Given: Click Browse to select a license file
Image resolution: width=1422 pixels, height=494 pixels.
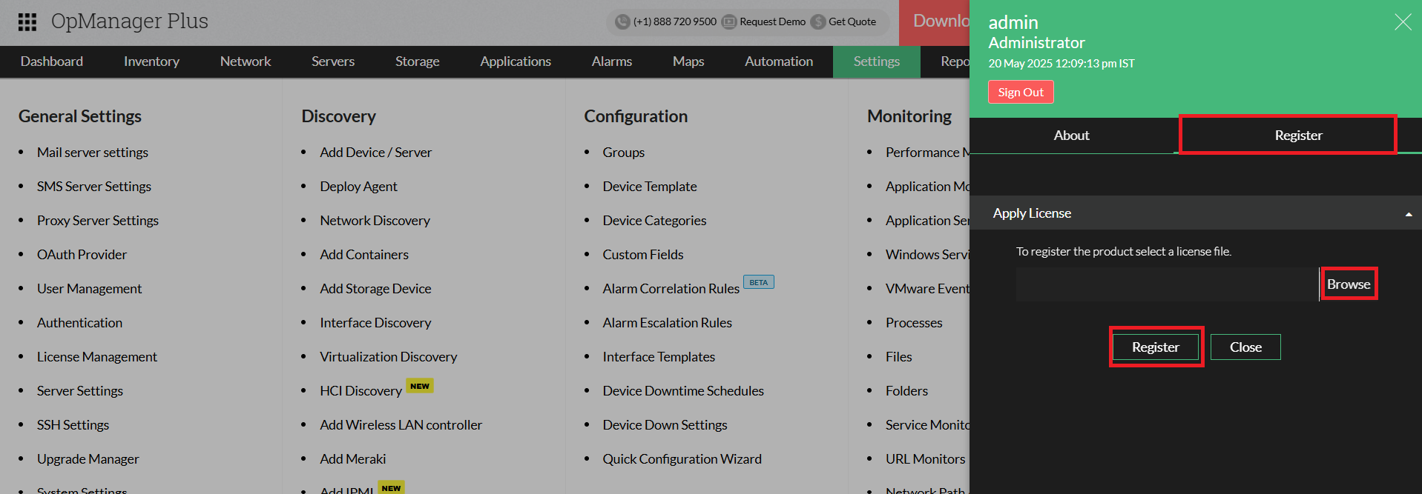Looking at the screenshot, I should tap(1349, 284).
